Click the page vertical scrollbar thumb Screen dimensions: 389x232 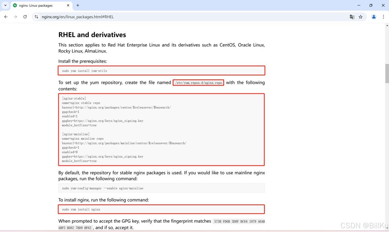coord(387,73)
